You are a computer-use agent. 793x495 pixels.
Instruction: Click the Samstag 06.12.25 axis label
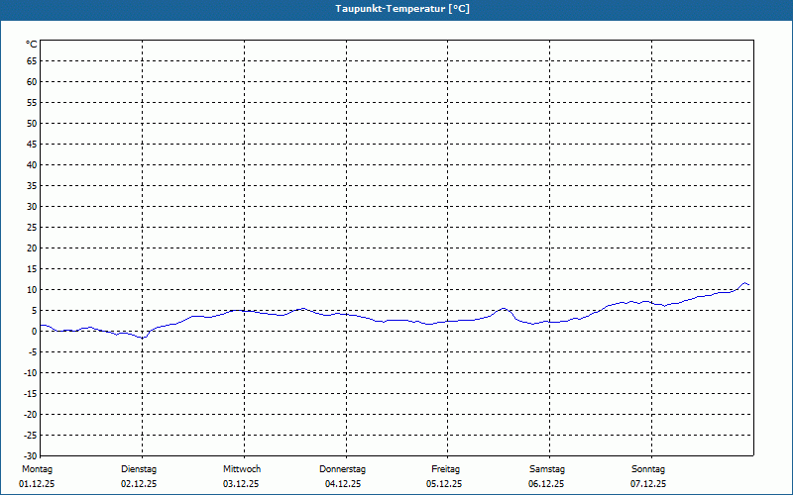(547, 476)
